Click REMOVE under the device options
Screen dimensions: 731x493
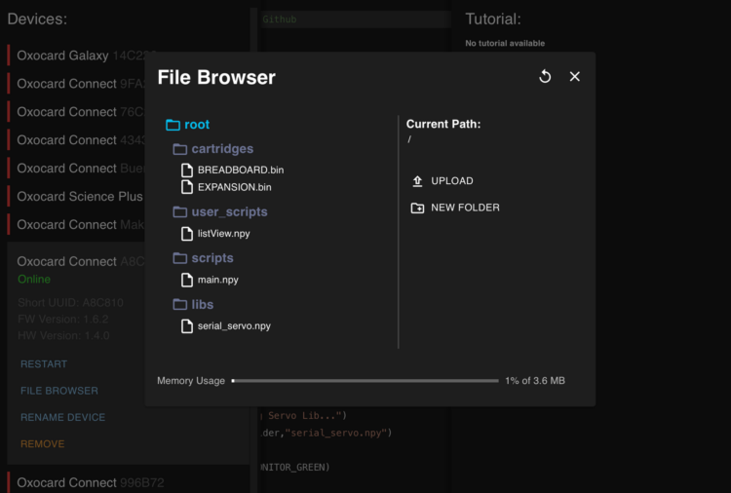coord(42,444)
